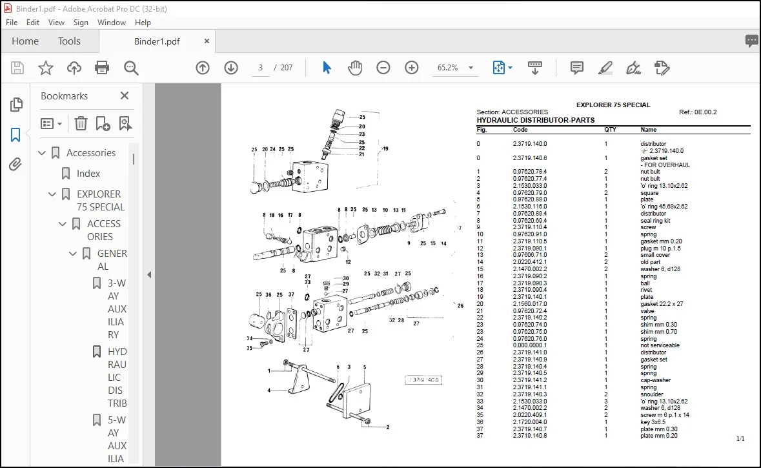Viewport: 761px width, 468px height.
Task: Open the 5-WAY AUXILIA bookmark
Action: click(x=117, y=439)
